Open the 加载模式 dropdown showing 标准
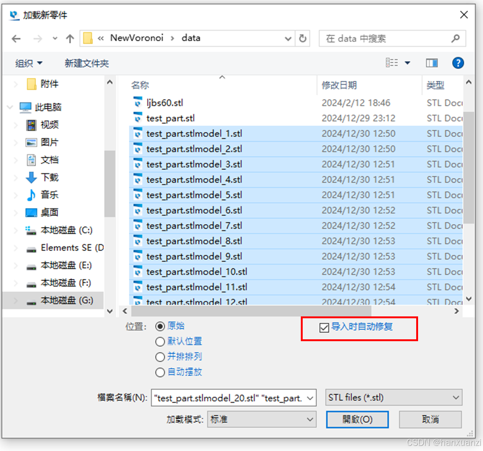Screen dimensions: 483x451 coord(262,419)
